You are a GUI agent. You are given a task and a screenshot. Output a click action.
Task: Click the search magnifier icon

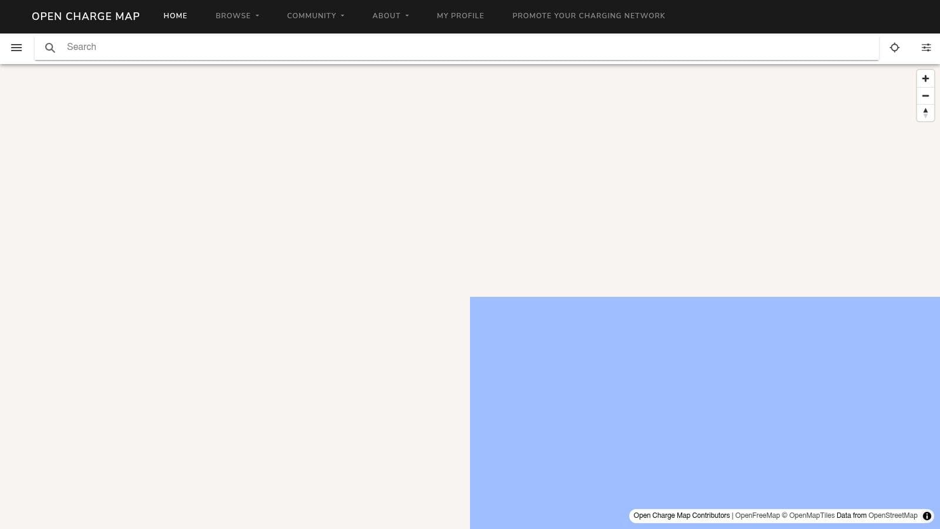tap(50, 48)
